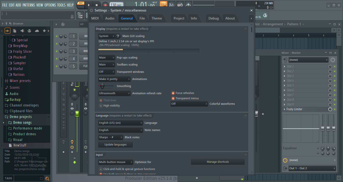Viewport: 343px width, 182px height.
Task: Click the Manage shortcuts button
Action: point(218,162)
